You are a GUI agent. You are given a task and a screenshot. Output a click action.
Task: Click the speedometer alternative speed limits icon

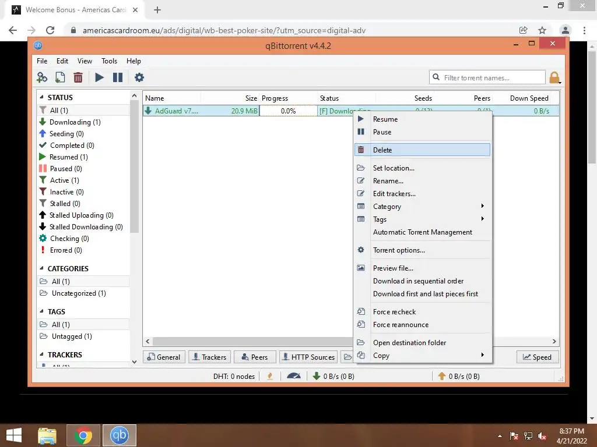pyautogui.click(x=294, y=376)
